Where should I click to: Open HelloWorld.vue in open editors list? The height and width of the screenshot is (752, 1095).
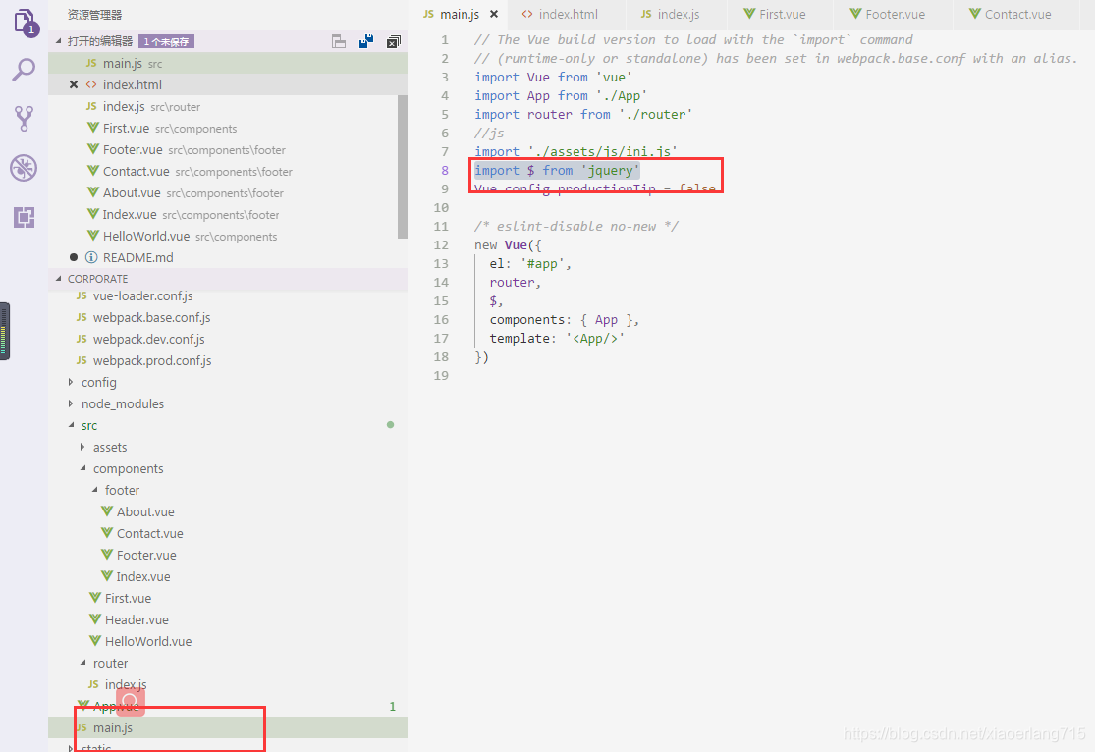[x=228, y=236]
